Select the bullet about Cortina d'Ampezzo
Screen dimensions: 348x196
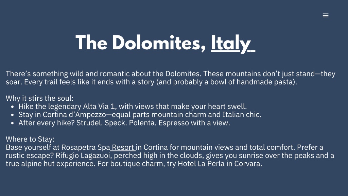coord(140,115)
